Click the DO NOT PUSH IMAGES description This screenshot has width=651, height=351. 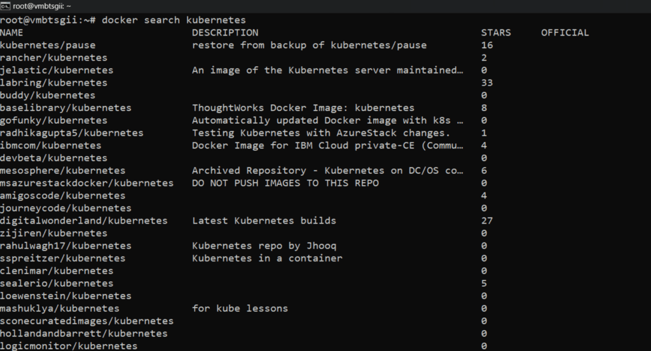[285, 183]
